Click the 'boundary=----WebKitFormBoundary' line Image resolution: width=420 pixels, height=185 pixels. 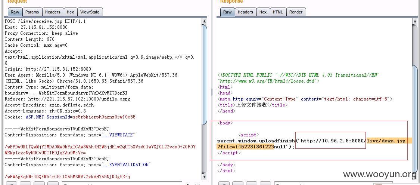point(66,93)
